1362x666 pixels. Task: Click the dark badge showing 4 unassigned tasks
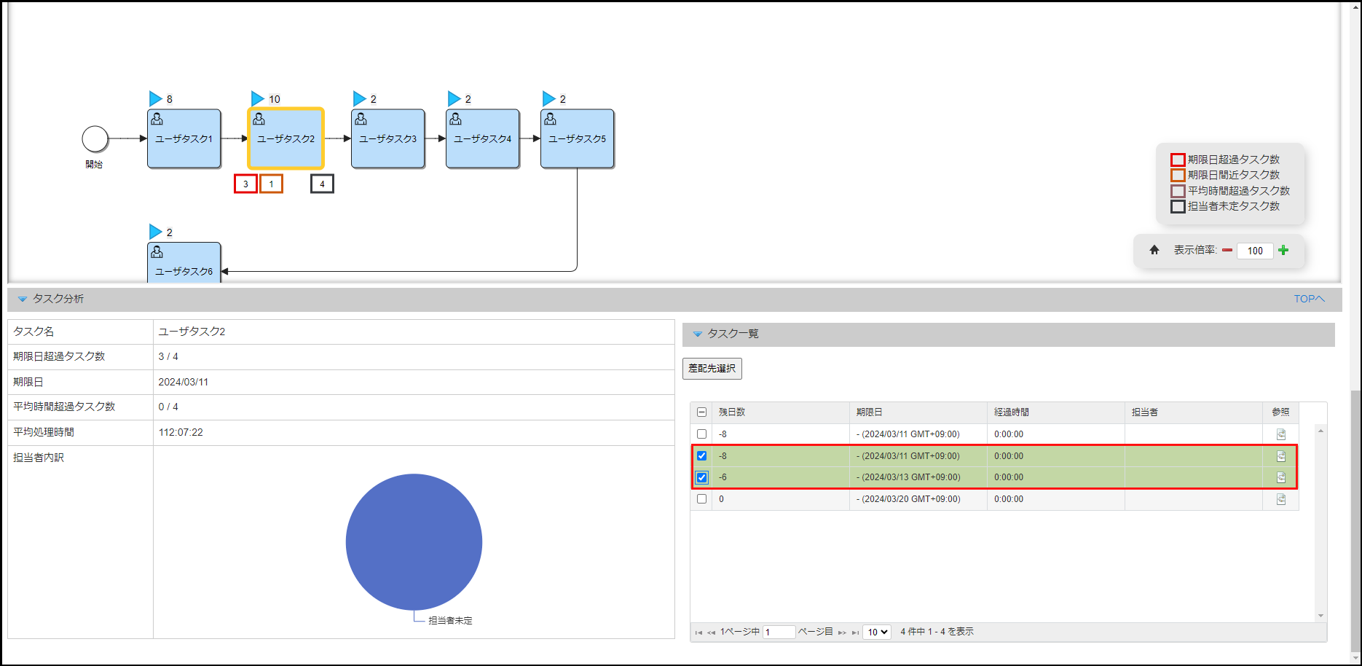322,184
